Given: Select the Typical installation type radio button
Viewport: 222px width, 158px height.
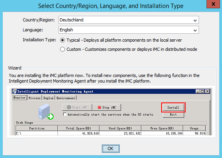Looking at the screenshot, I should (x=62, y=40).
